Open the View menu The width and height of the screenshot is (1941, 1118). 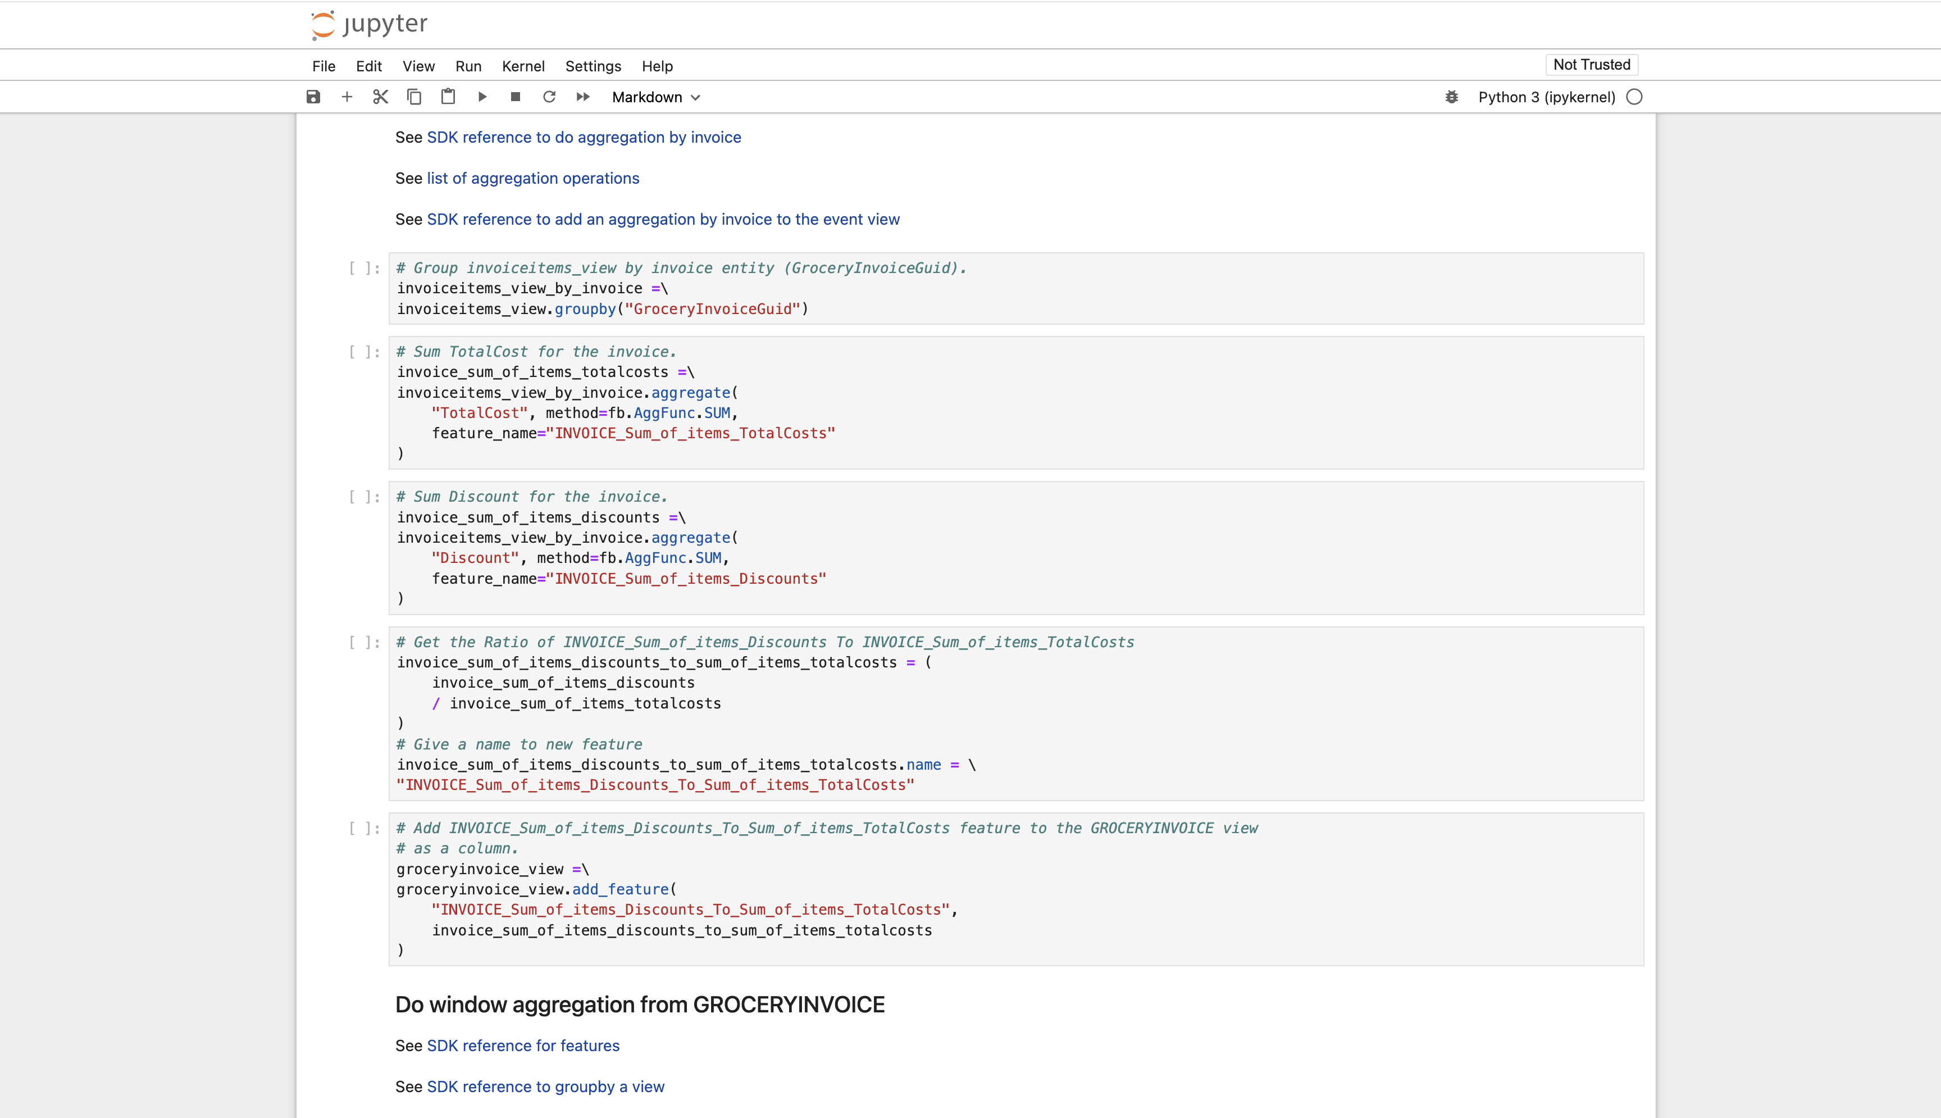pos(419,66)
